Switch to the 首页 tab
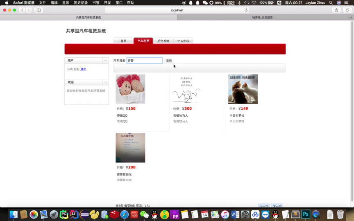The image size is (354, 221). coord(123,41)
